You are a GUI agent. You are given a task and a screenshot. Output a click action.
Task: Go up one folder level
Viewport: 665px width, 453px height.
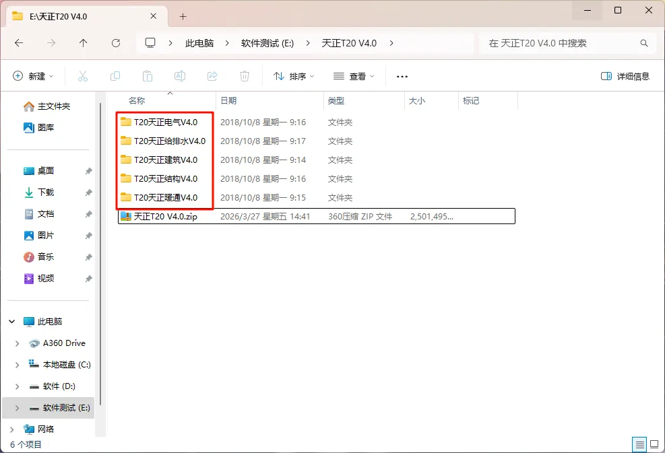coord(83,43)
